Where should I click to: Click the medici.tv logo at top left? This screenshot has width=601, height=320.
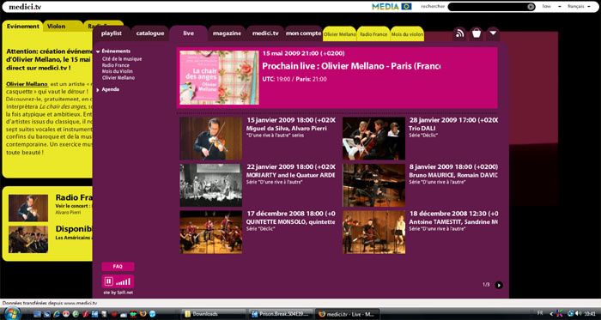point(25,7)
